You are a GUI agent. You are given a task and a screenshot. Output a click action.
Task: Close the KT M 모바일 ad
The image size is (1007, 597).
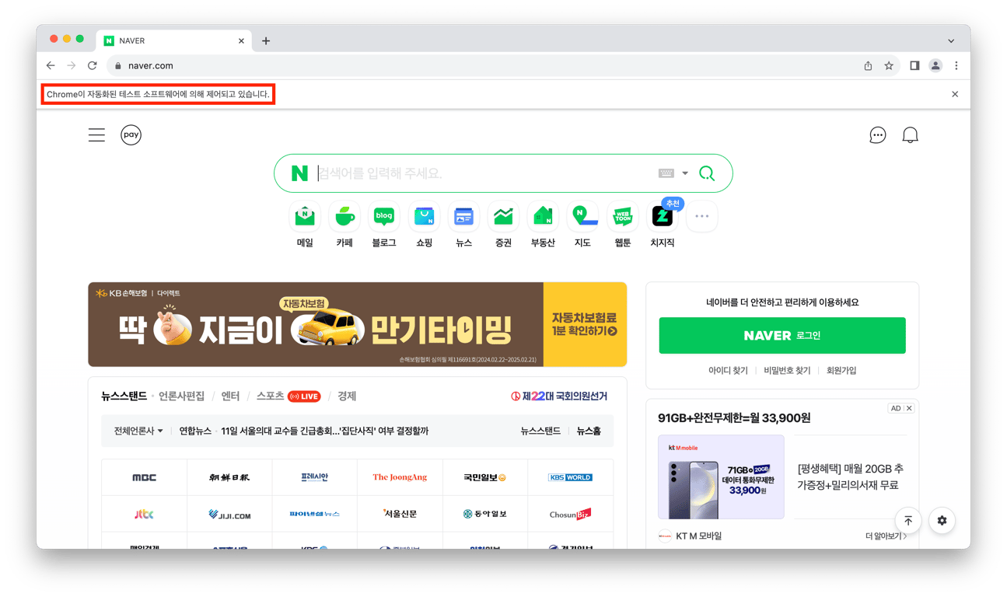coord(909,408)
